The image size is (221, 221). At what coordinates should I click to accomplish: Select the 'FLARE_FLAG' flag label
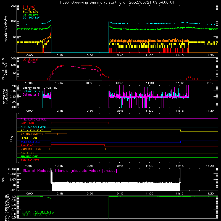(x=29, y=138)
